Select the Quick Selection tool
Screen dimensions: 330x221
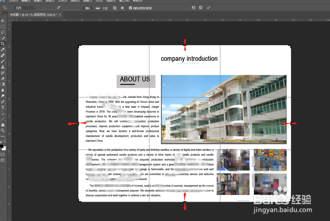click(3, 38)
